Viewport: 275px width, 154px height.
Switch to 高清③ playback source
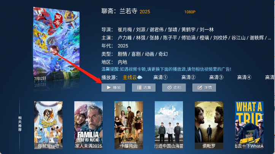point(216,77)
